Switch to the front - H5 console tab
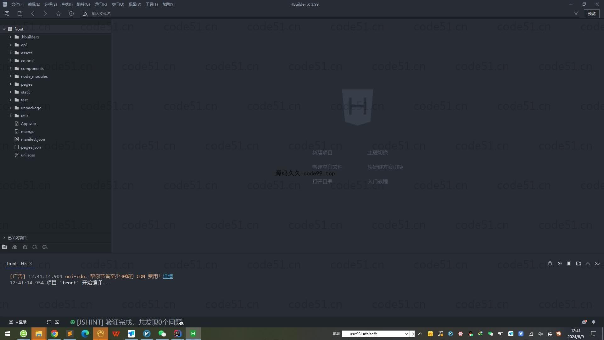 point(17,263)
